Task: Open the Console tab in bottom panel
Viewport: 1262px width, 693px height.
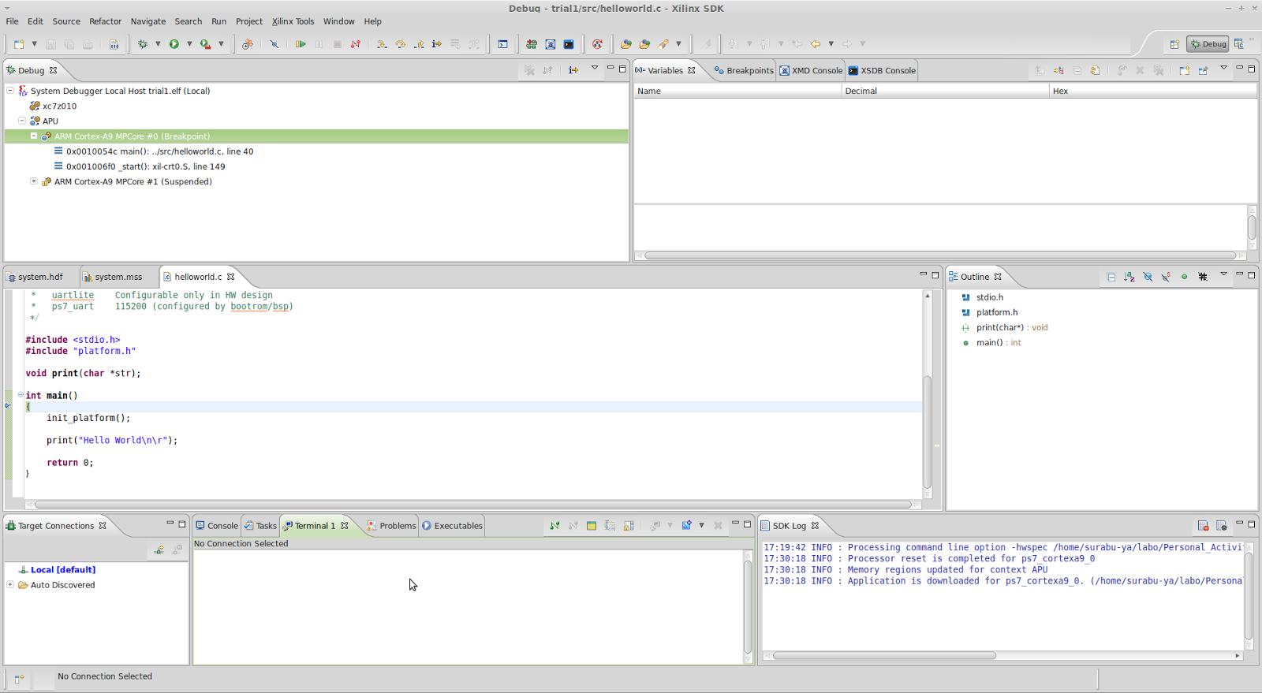Action: (217, 526)
